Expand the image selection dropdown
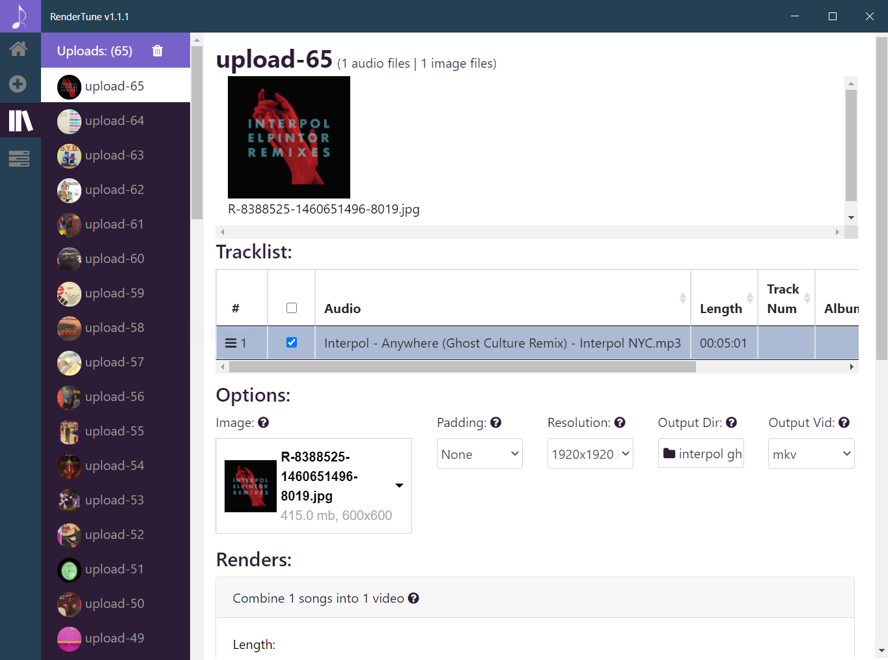Viewport: 888px width, 660px height. point(399,486)
